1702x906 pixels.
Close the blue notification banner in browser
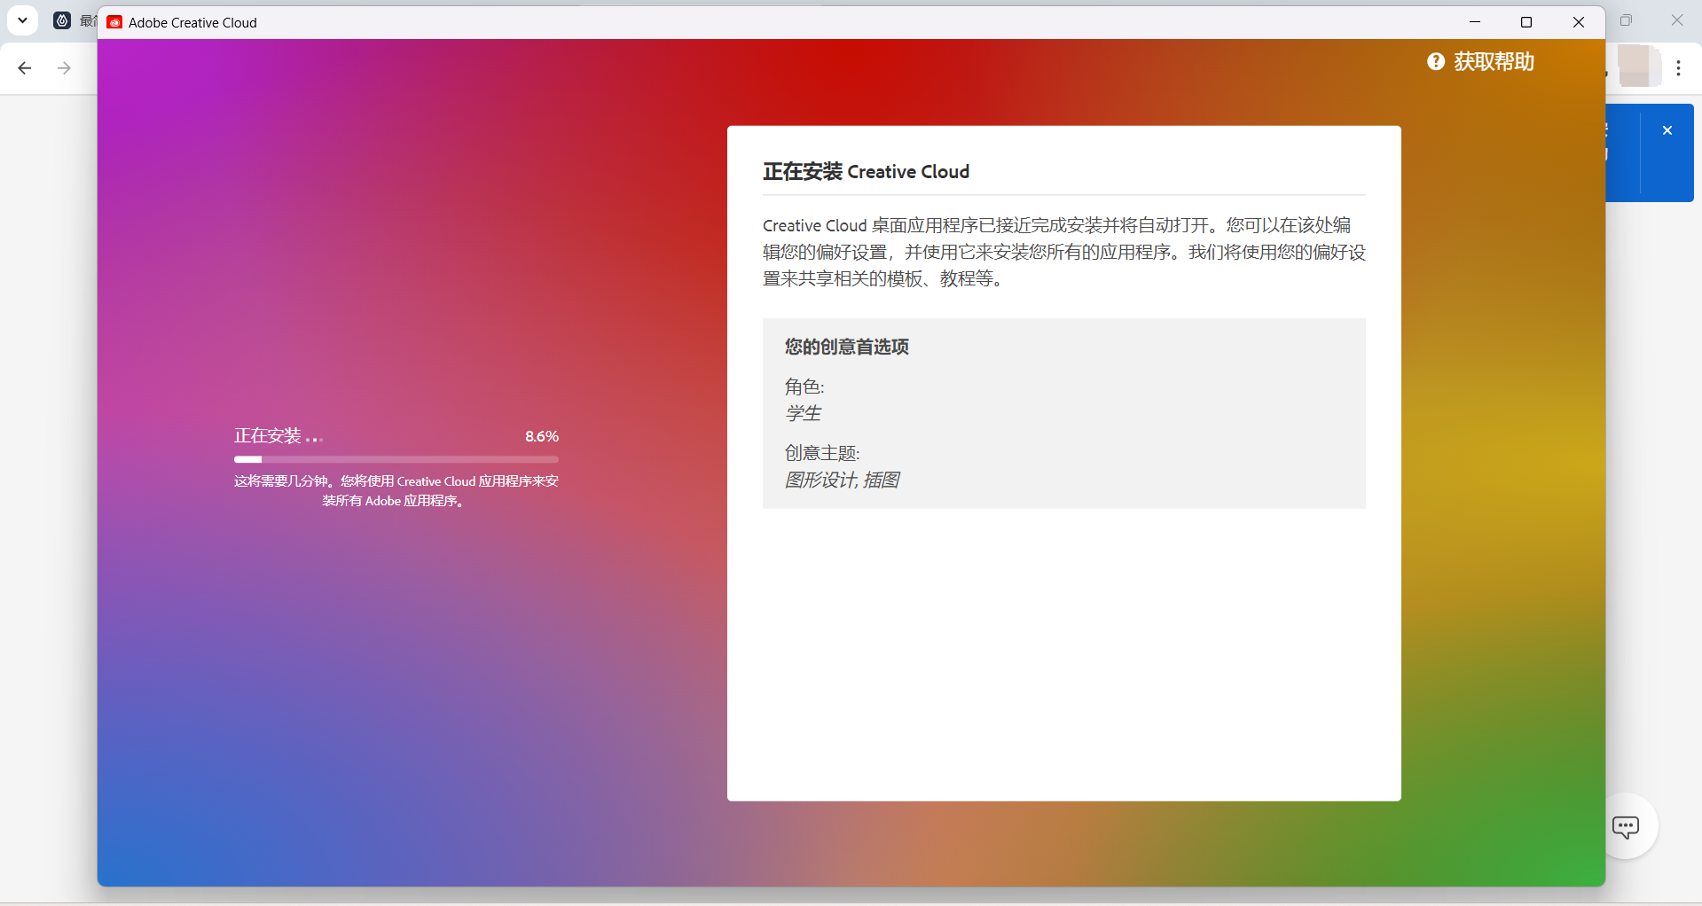coord(1667,130)
